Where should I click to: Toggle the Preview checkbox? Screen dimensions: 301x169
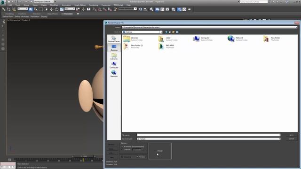coord(137,157)
